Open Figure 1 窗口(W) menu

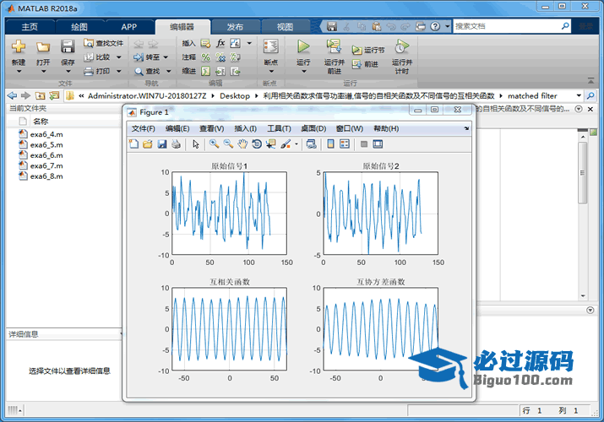click(350, 128)
